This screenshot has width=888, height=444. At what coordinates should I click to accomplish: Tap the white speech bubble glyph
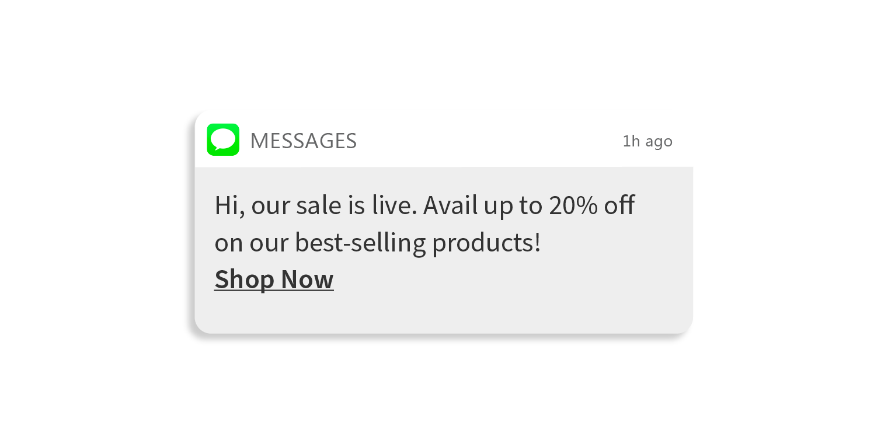(x=223, y=139)
